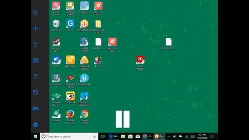Expand the hidden system tray icons chevron
Viewport: 249px width, 140px height.
(168, 136)
